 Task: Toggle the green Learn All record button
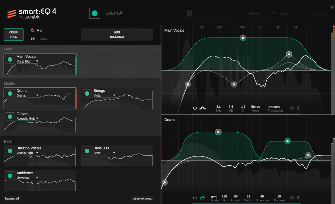(95, 13)
